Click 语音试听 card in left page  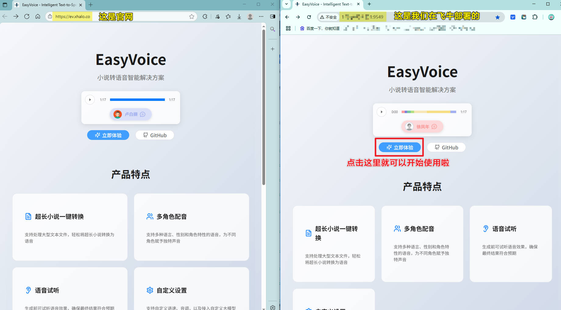70,289
